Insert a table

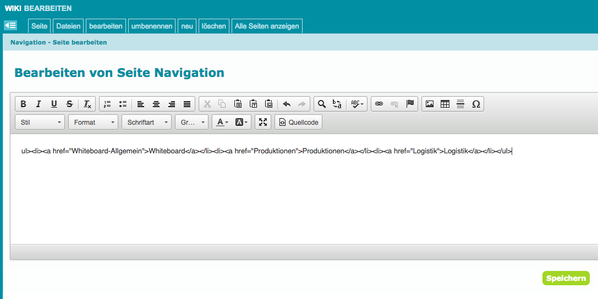[445, 104]
